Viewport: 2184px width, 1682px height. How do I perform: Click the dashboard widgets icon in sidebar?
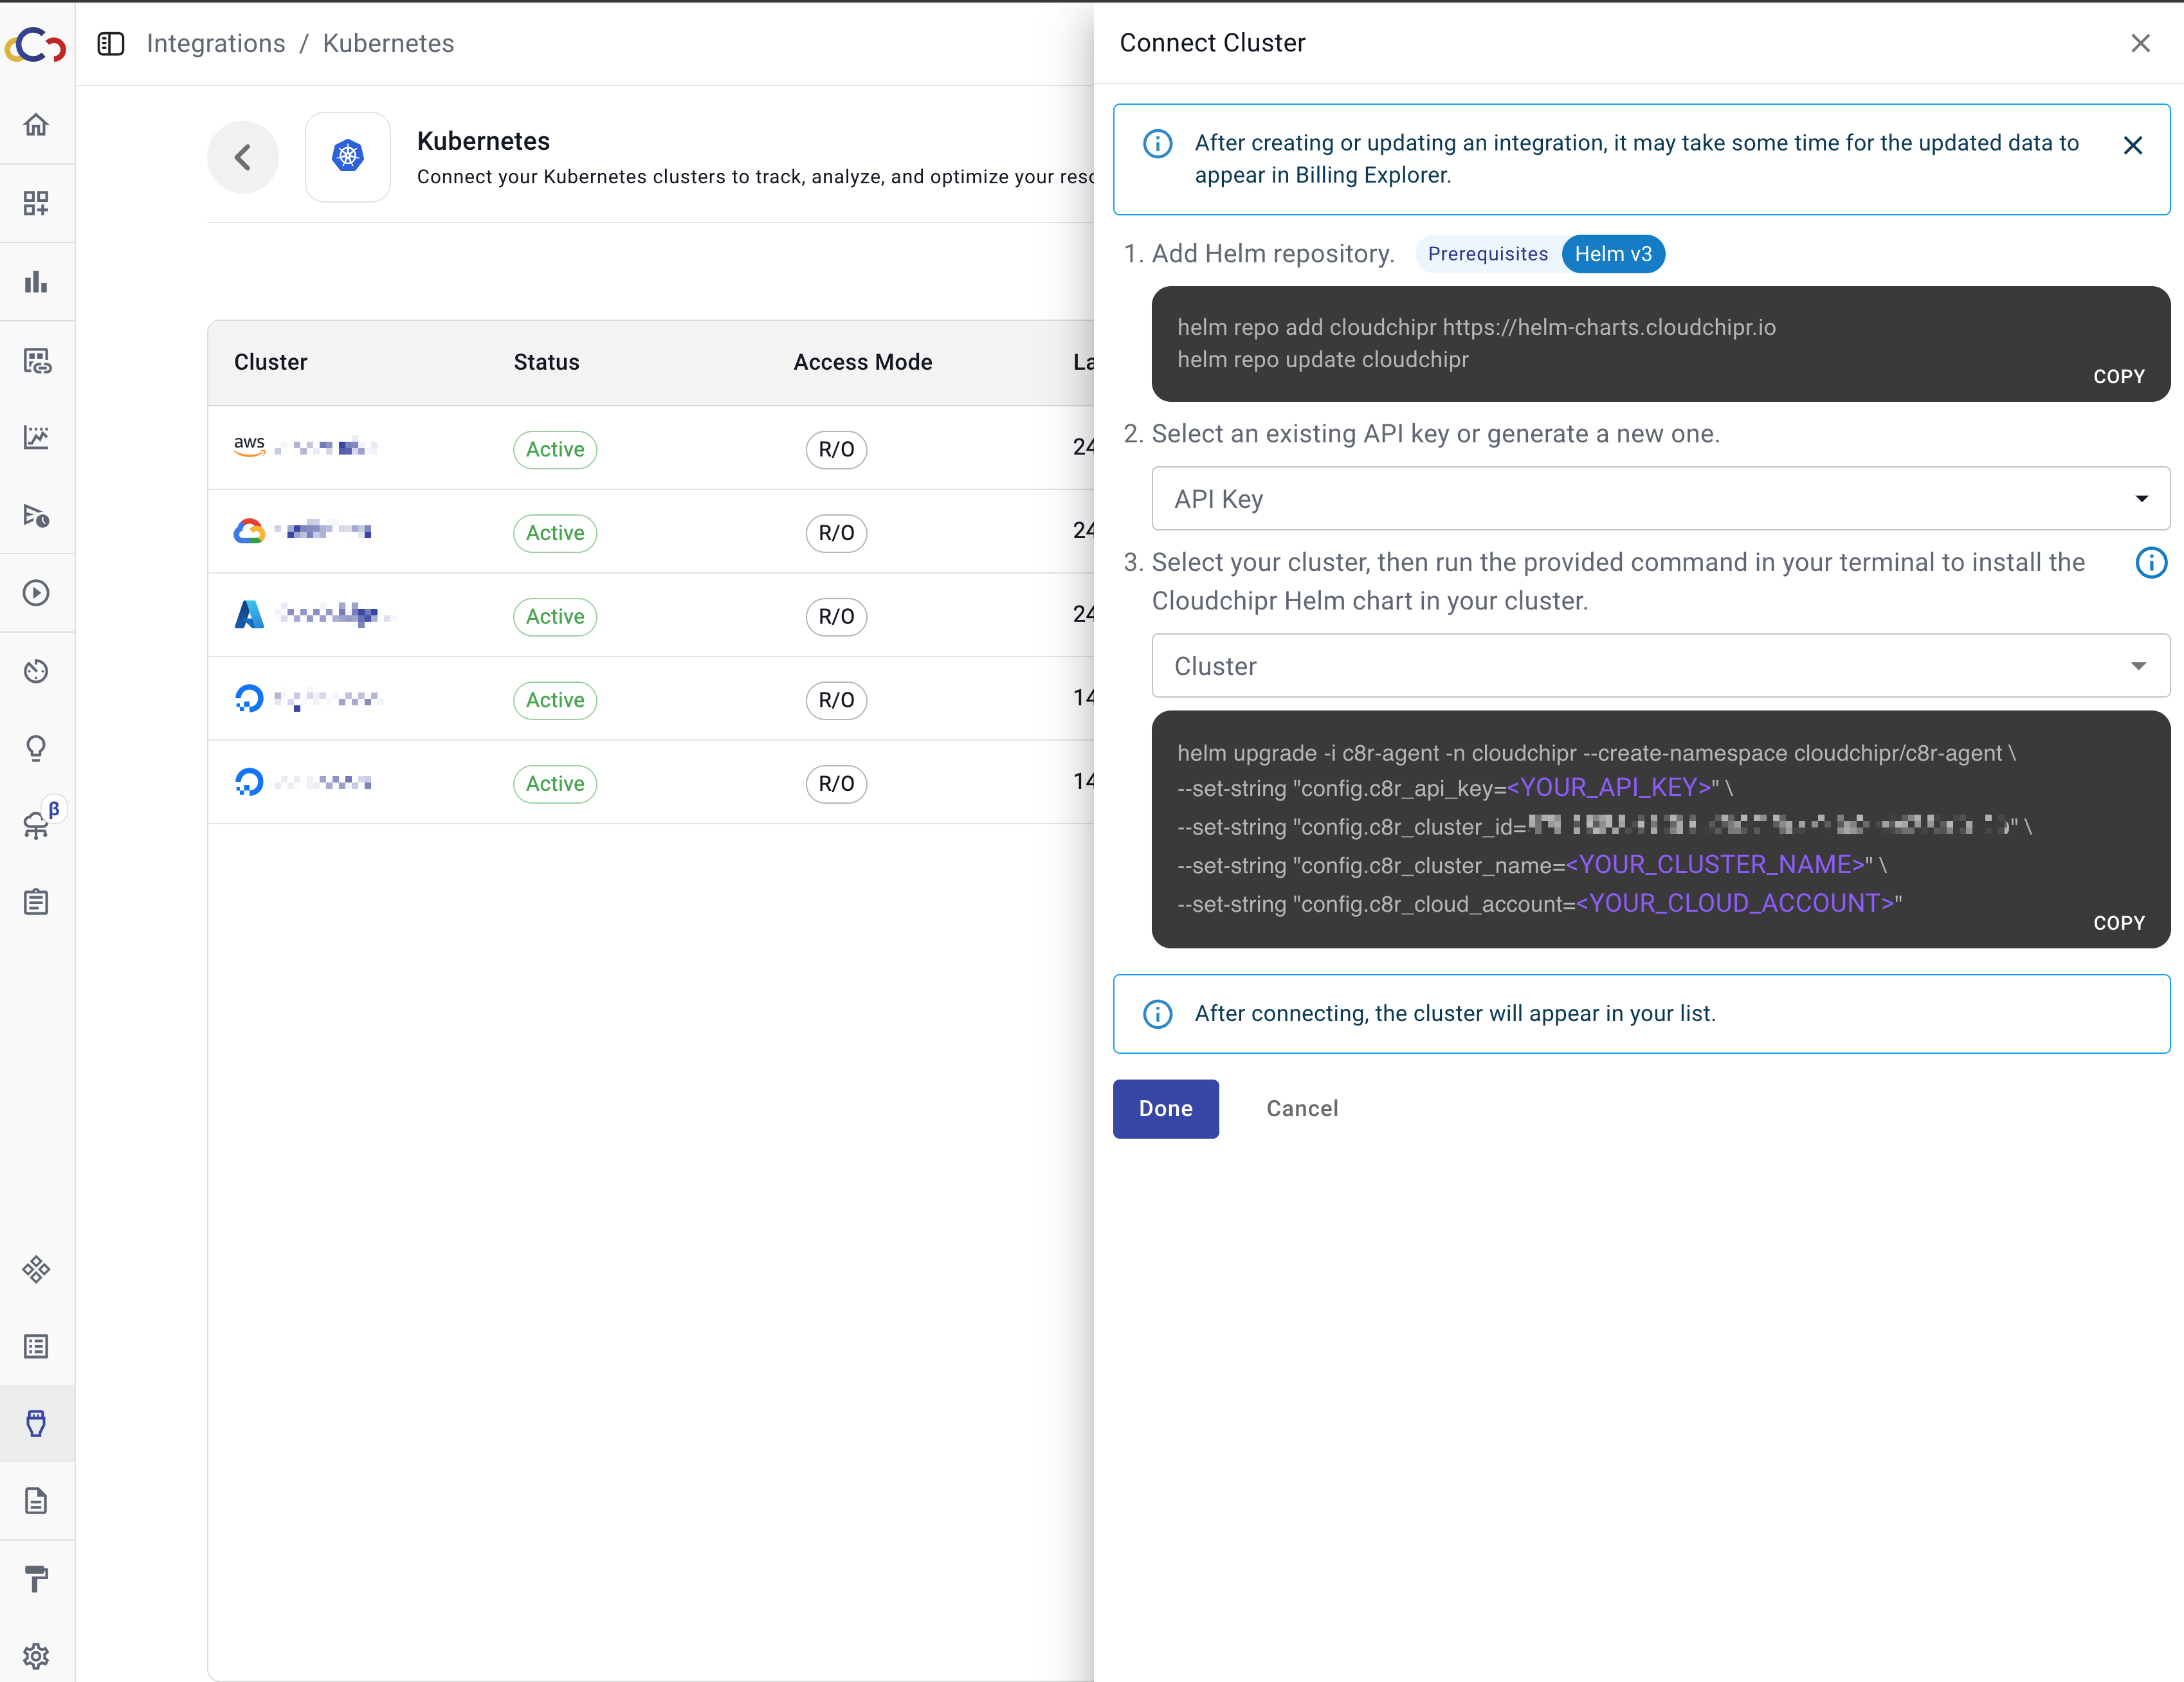36,203
